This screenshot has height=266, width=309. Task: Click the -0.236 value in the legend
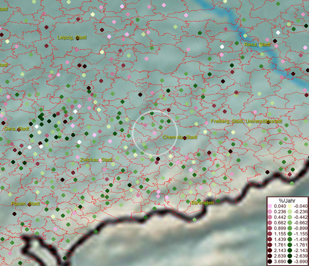301,211
